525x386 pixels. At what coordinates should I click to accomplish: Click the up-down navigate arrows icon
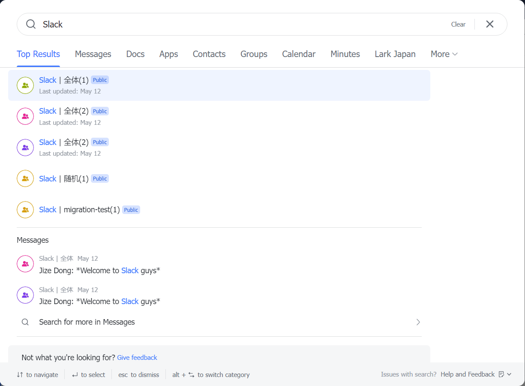pos(20,374)
